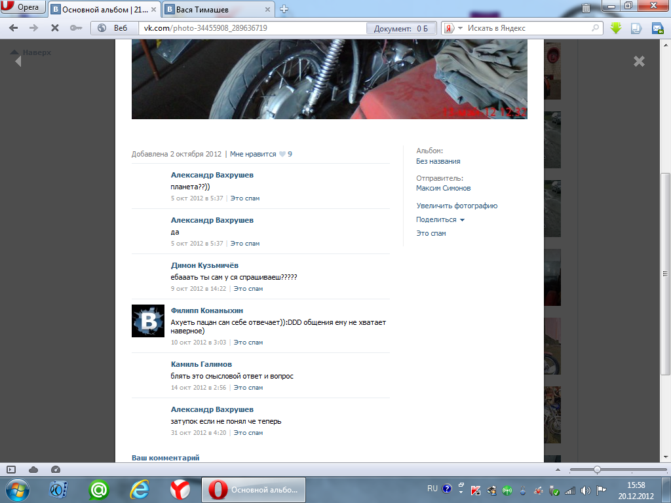Toggle Opera Turbo speedometer icon
This screenshot has width=671, height=503.
click(x=55, y=470)
